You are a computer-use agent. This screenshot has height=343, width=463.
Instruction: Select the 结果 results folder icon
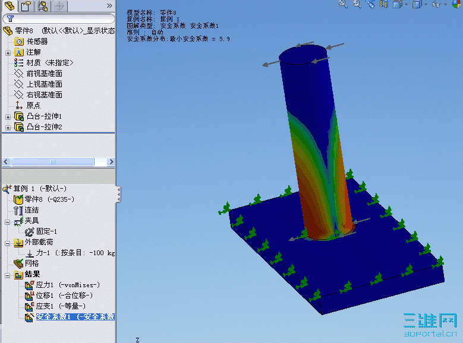click(18, 275)
